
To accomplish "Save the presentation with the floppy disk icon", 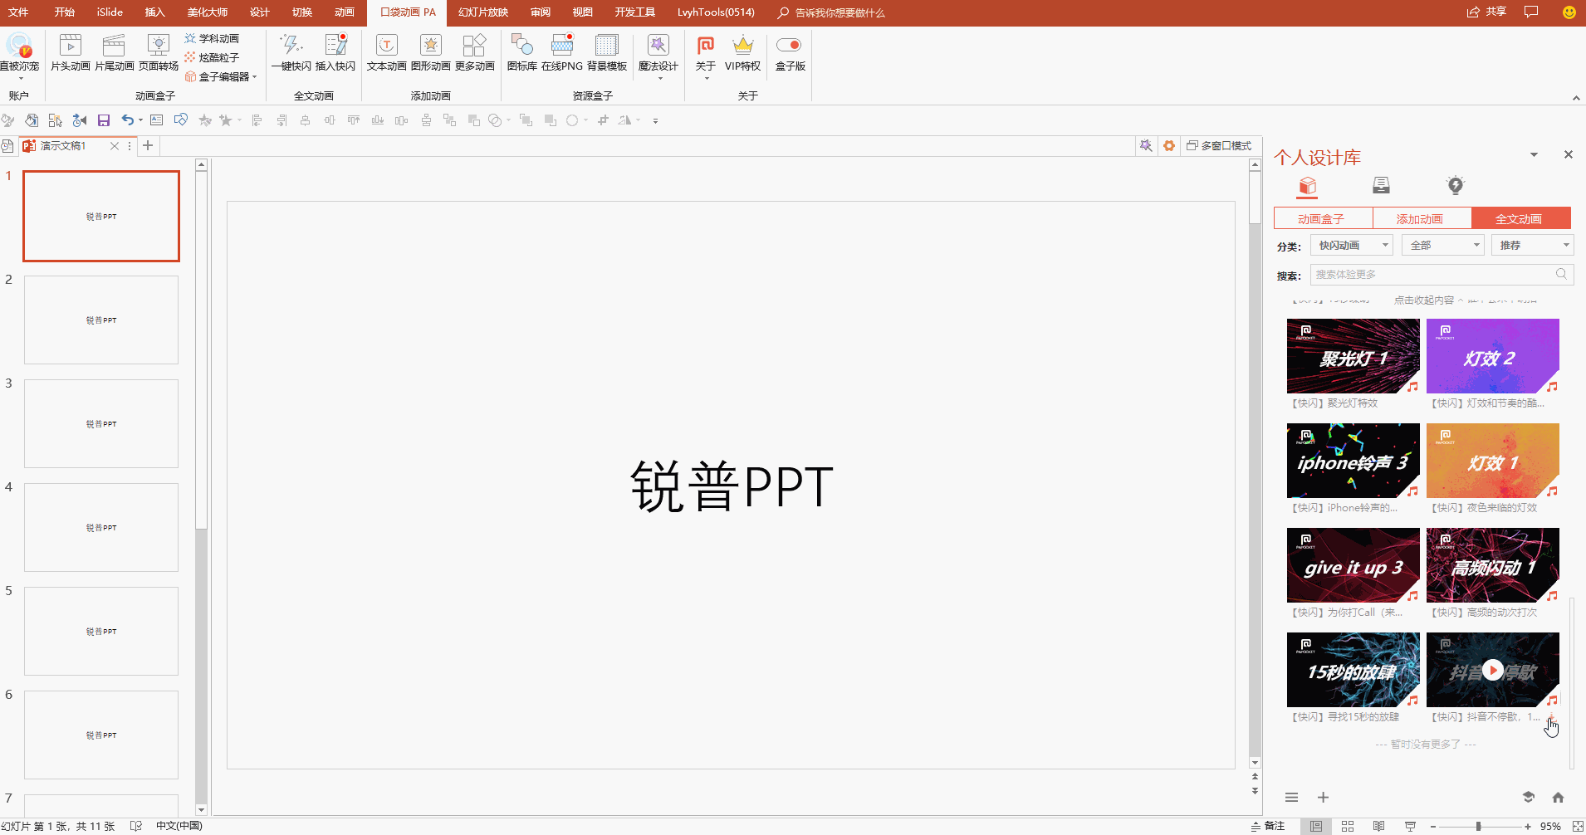I will (x=104, y=120).
